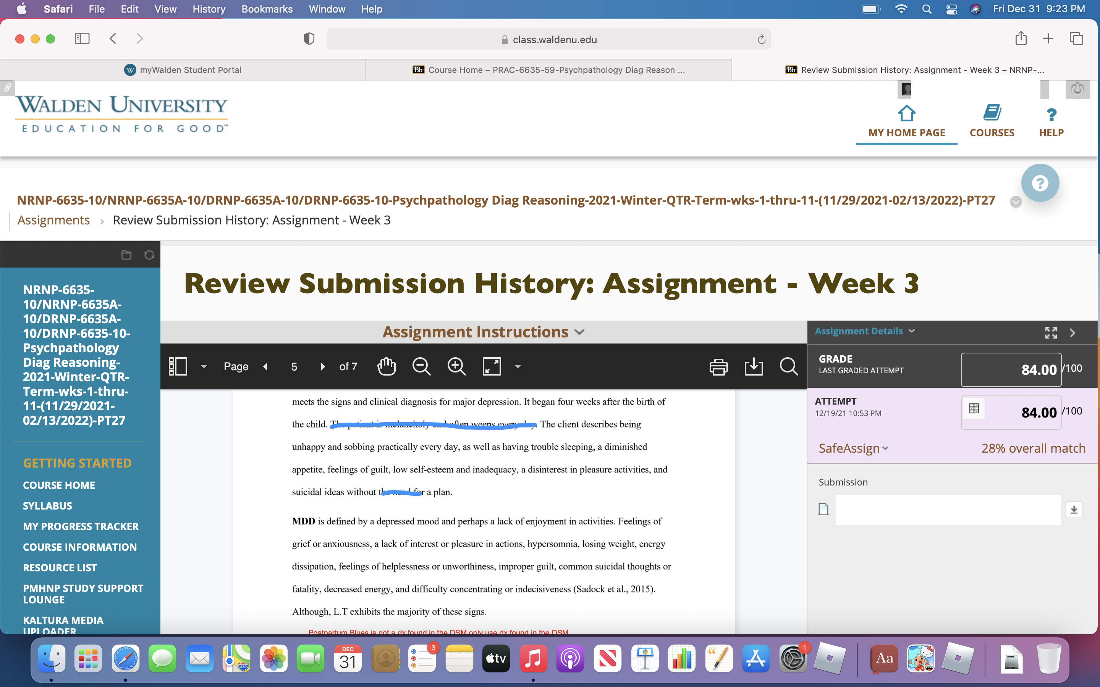Open the course title breadcrumb link
This screenshot has width=1100, height=687.
pos(506,200)
